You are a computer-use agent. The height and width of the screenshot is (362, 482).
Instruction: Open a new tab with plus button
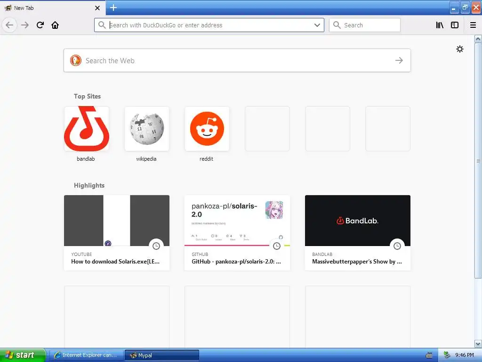point(113,8)
